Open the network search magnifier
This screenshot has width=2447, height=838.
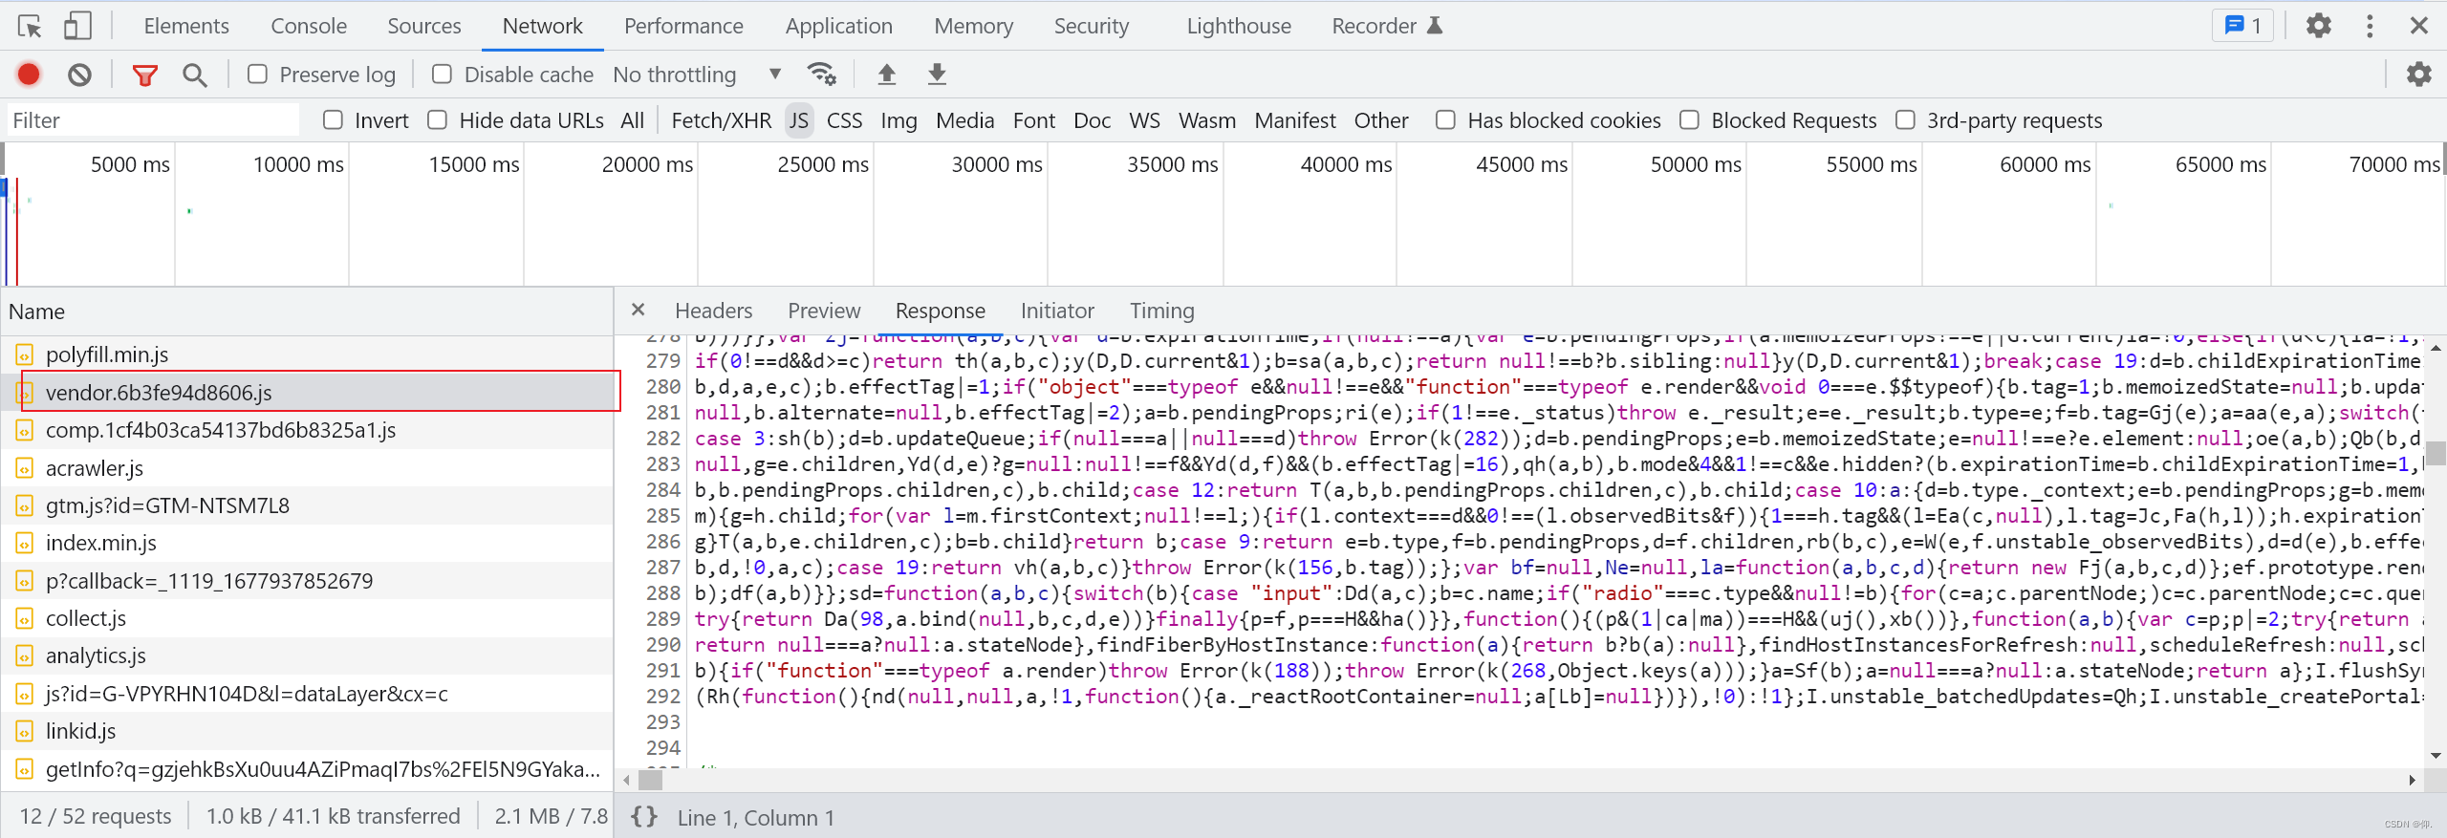[194, 75]
